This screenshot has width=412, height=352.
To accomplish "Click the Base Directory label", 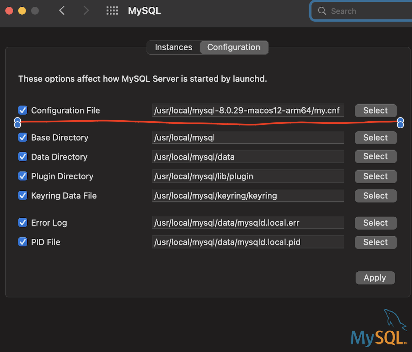I will (x=60, y=137).
